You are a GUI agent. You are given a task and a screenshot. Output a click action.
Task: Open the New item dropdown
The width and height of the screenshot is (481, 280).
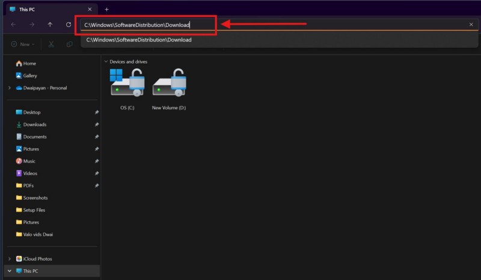(23, 44)
